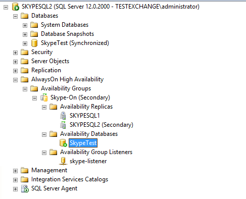This screenshot has width=246, height=199.
Task: Click the AlwaysOn High Availability folder icon
Action: (x=25, y=79)
